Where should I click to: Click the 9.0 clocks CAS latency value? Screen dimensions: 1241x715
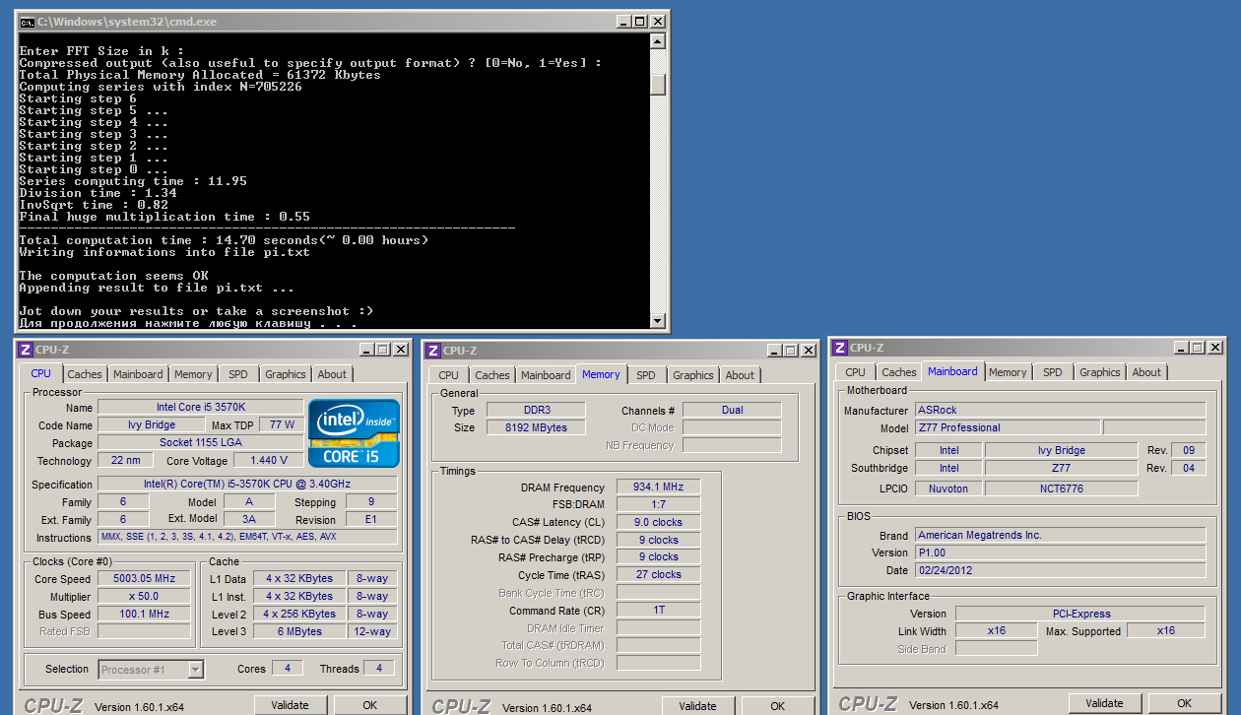click(659, 522)
